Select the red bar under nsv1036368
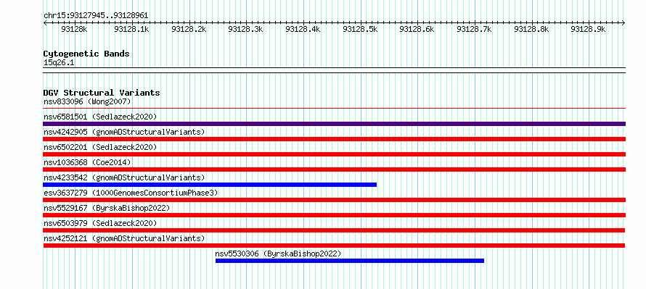 click(x=334, y=169)
